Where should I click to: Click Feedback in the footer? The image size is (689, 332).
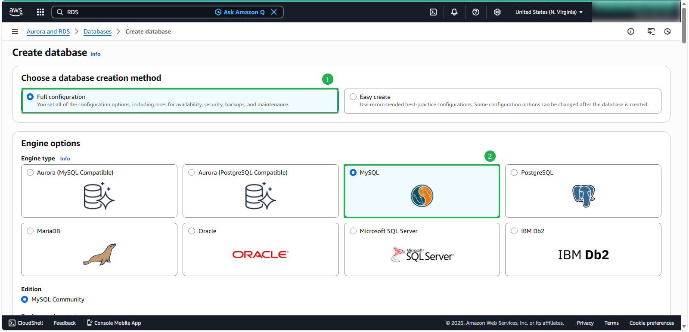pos(65,323)
